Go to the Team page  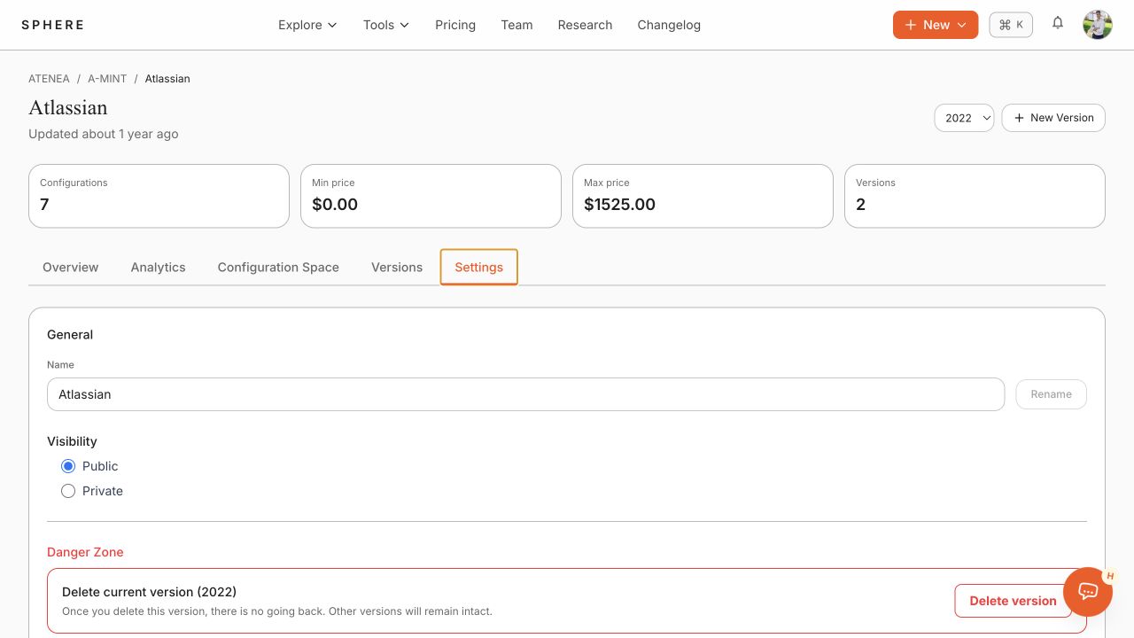517,25
